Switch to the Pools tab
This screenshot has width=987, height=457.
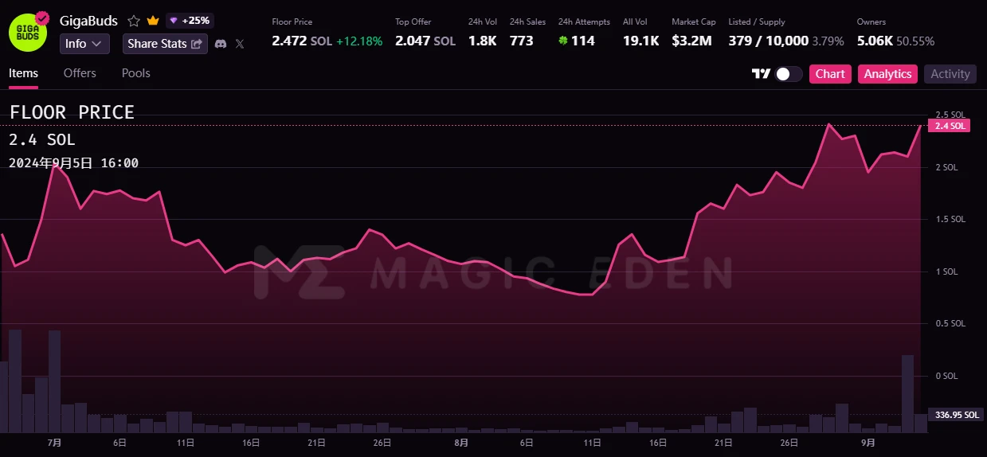135,73
